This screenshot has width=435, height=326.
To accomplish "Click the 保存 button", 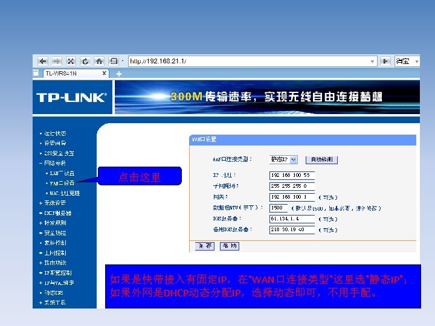I will coord(205,246).
